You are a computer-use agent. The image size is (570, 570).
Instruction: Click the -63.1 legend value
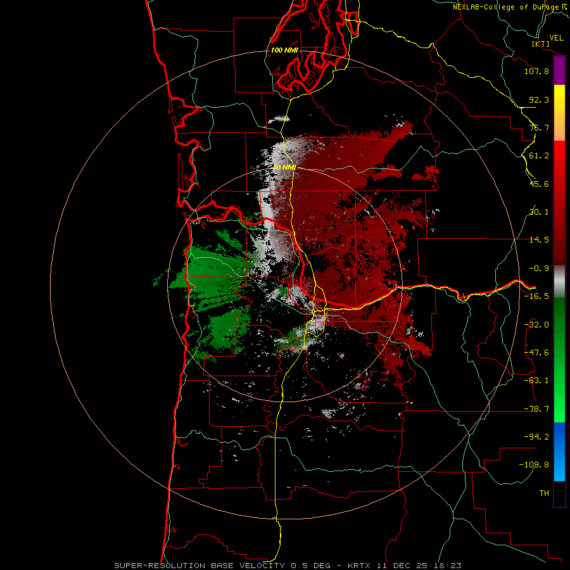(536, 381)
